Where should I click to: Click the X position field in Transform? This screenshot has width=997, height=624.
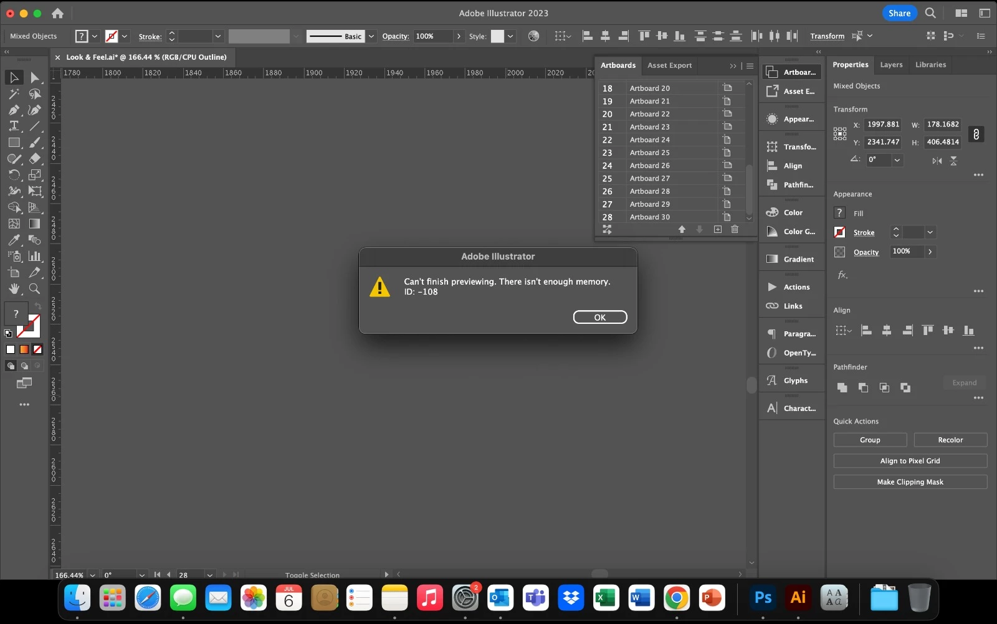(x=883, y=125)
